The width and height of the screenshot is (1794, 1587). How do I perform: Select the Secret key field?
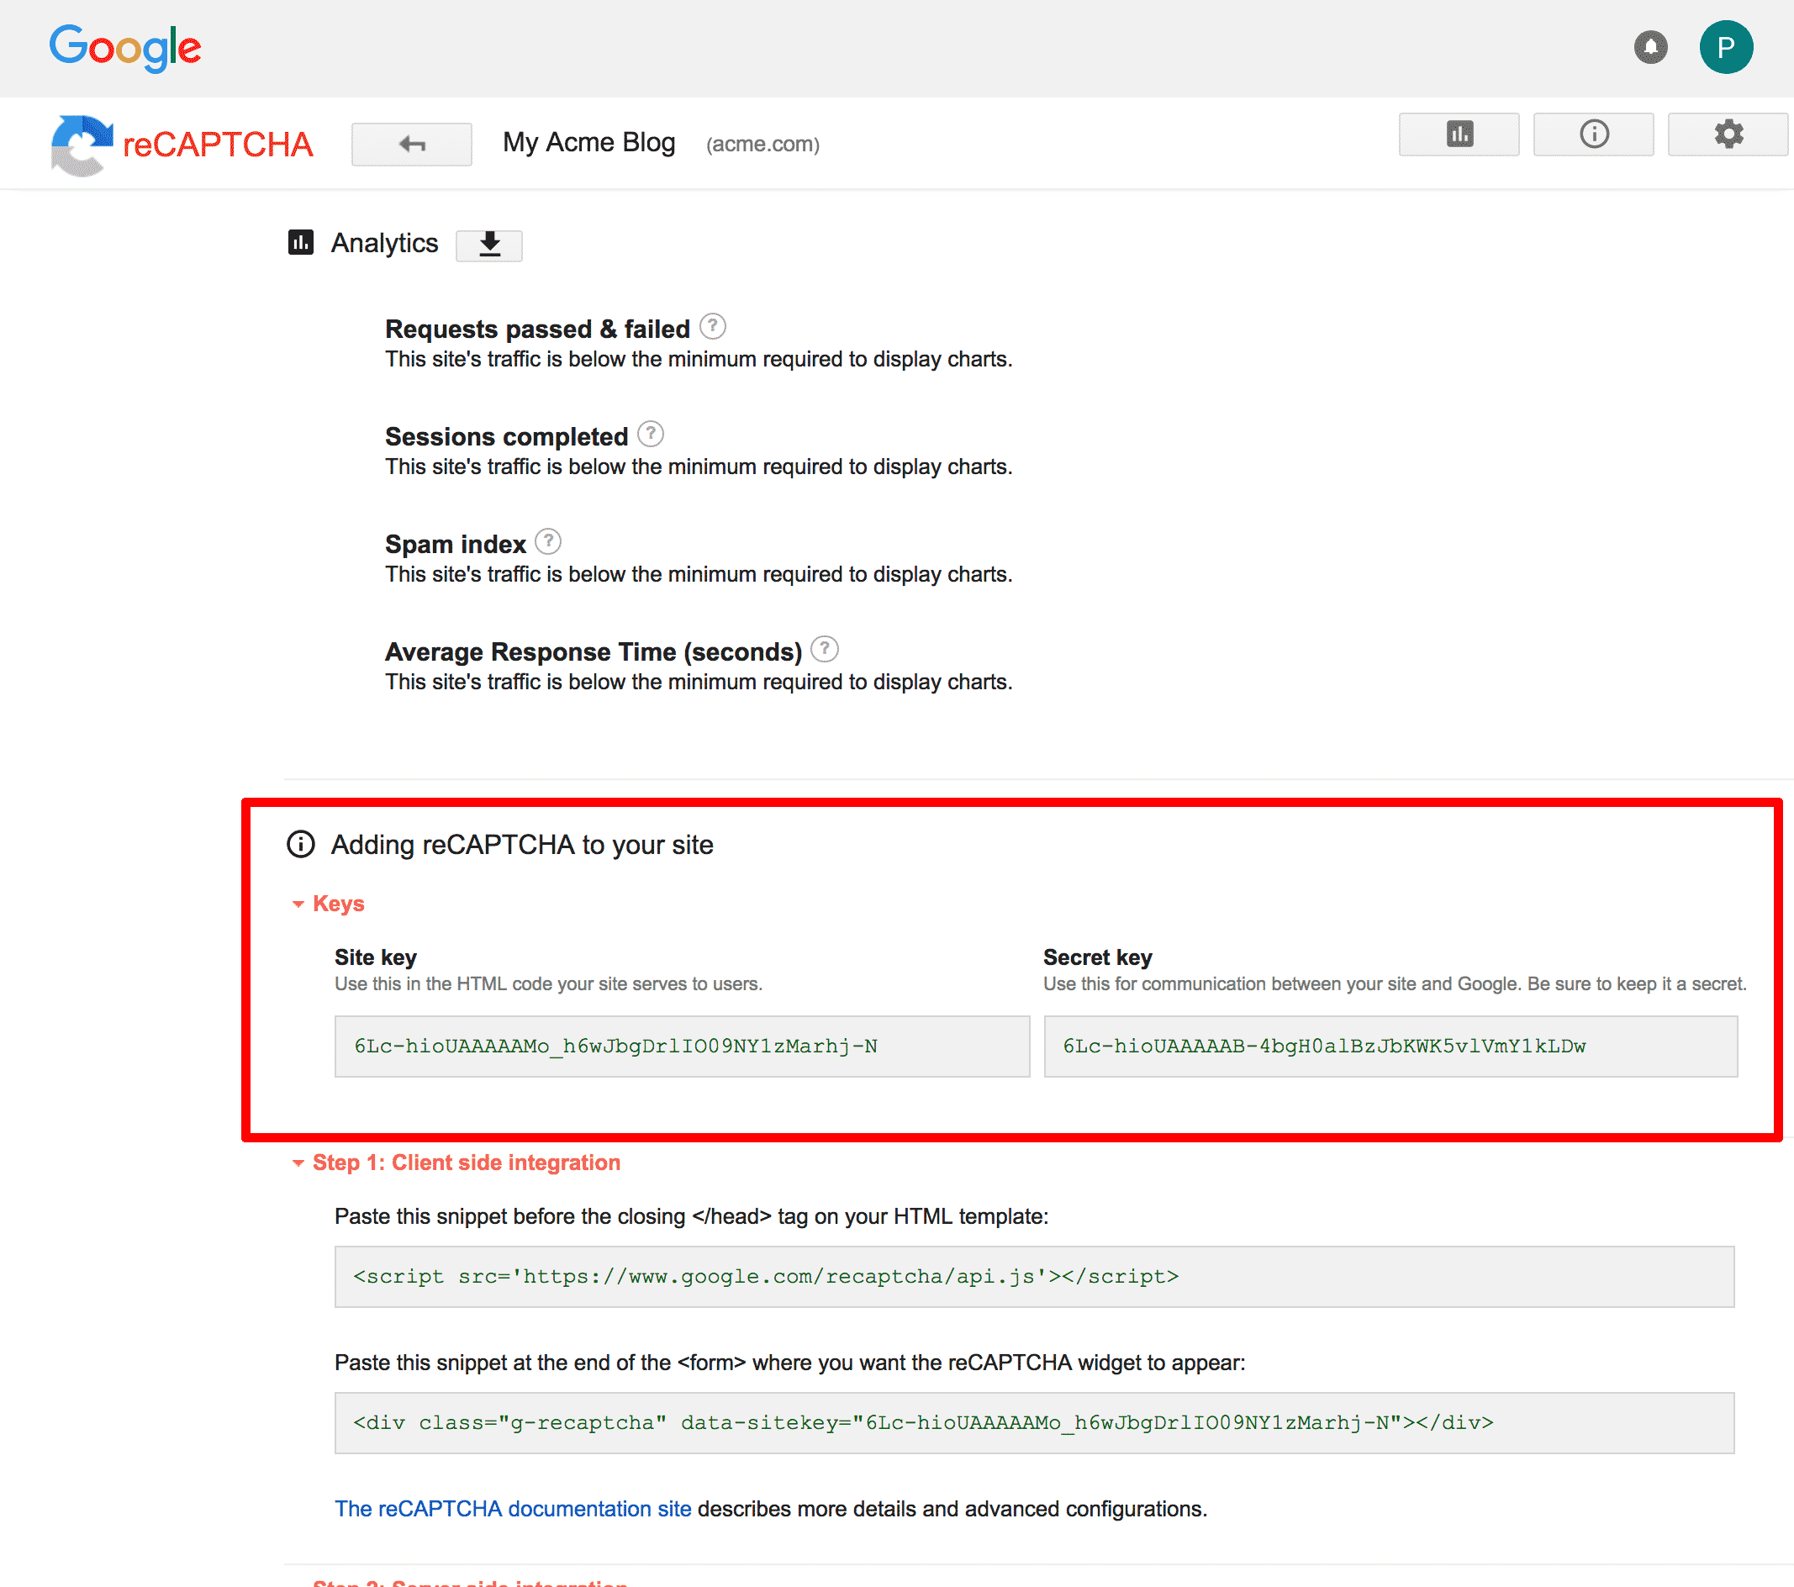pos(1390,1047)
